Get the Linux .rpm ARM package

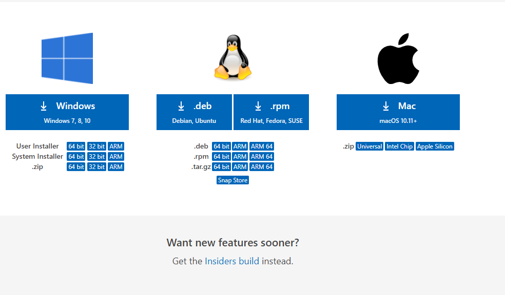(x=240, y=157)
